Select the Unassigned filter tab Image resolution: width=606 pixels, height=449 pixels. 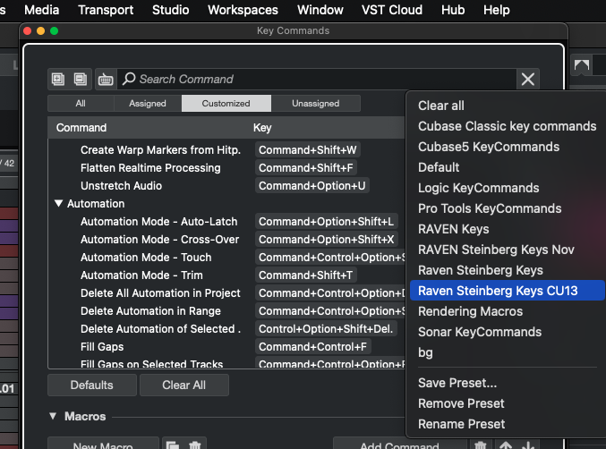coord(316,104)
